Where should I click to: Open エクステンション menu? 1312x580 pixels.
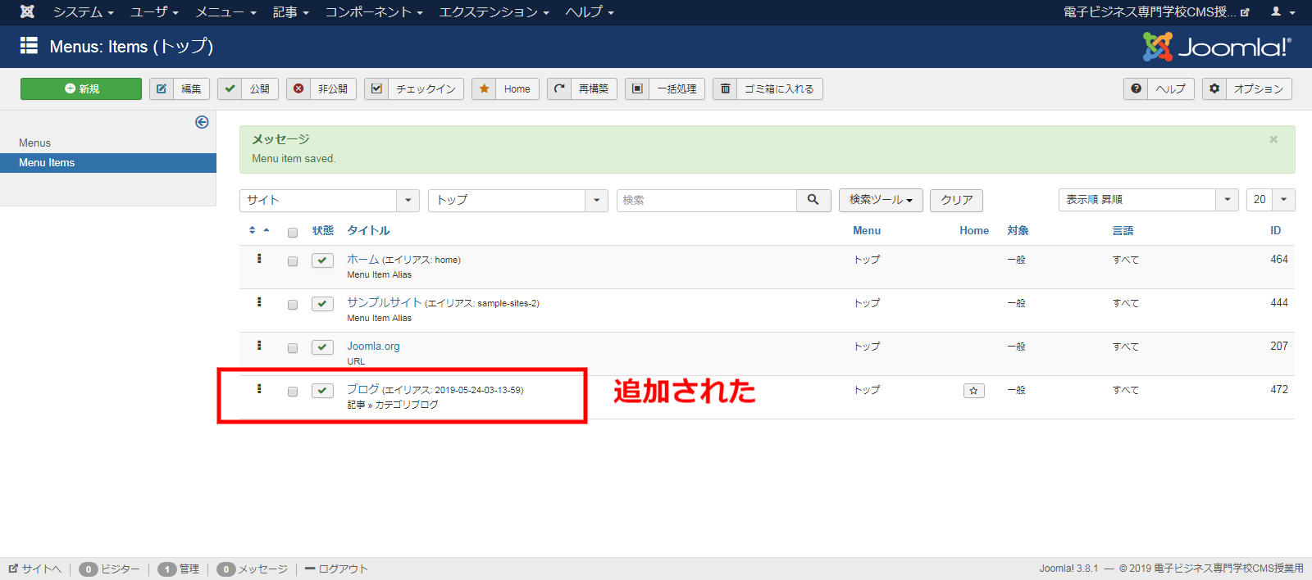coord(494,11)
